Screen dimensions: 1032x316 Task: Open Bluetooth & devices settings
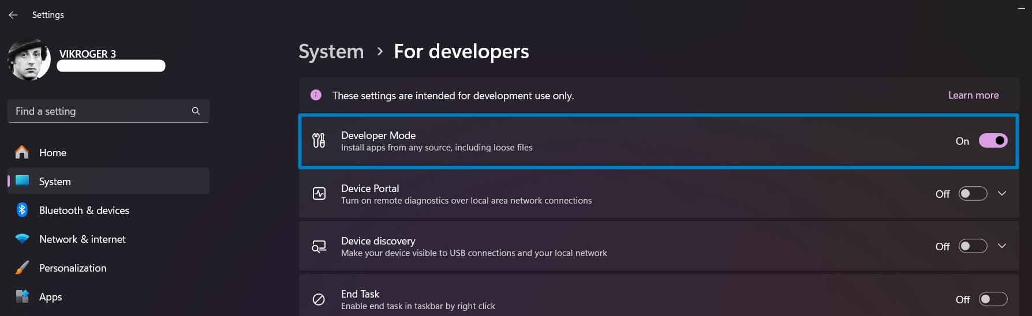109,210
